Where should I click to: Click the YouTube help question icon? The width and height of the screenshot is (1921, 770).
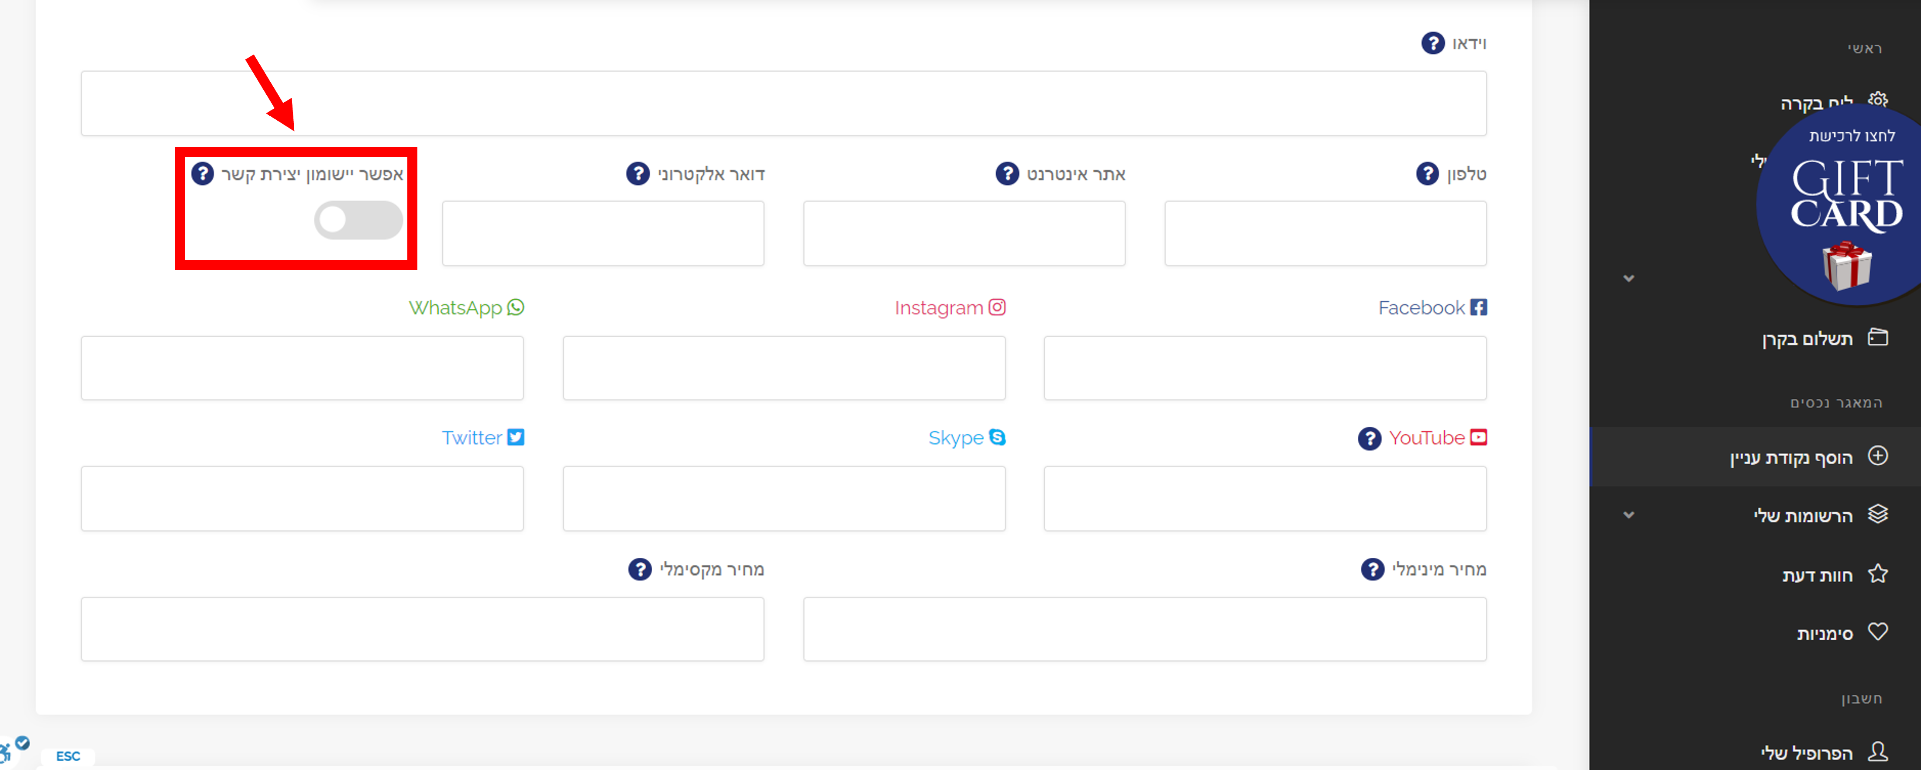pyautogui.click(x=1369, y=439)
